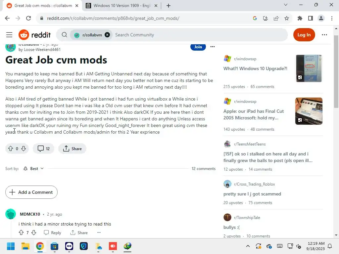Toggle the Chrome side panel
This screenshot has height=254, width=339.
pyautogui.click(x=311, y=19)
